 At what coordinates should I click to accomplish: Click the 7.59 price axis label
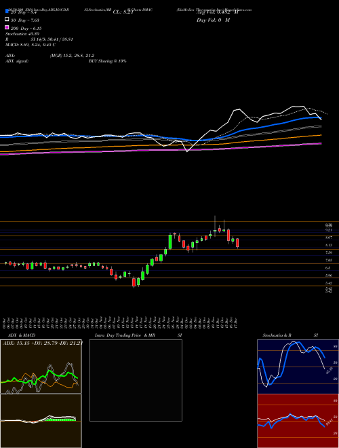pyautogui.click(x=328, y=253)
